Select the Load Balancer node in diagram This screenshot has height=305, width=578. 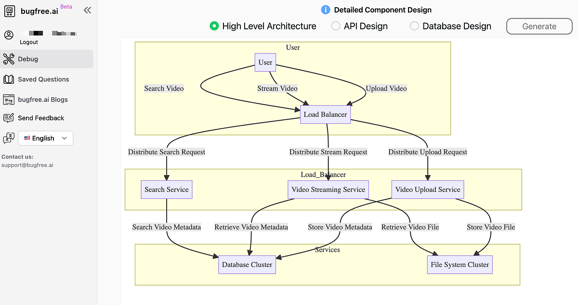(x=325, y=114)
